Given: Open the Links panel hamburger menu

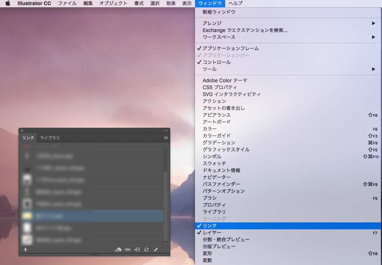Looking at the screenshot, I should click(x=166, y=138).
